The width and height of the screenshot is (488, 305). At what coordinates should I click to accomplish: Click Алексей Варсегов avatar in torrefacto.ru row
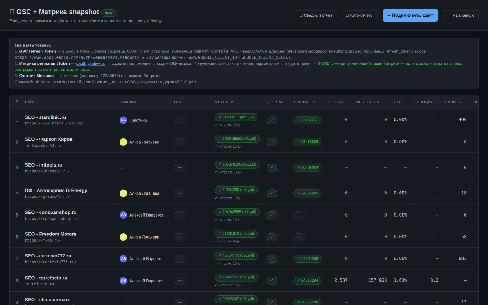(x=123, y=281)
